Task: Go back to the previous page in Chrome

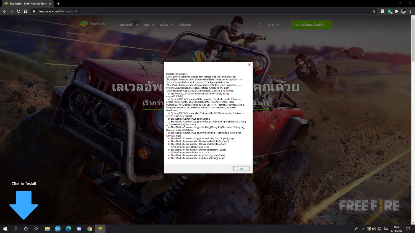Action: tap(5, 11)
